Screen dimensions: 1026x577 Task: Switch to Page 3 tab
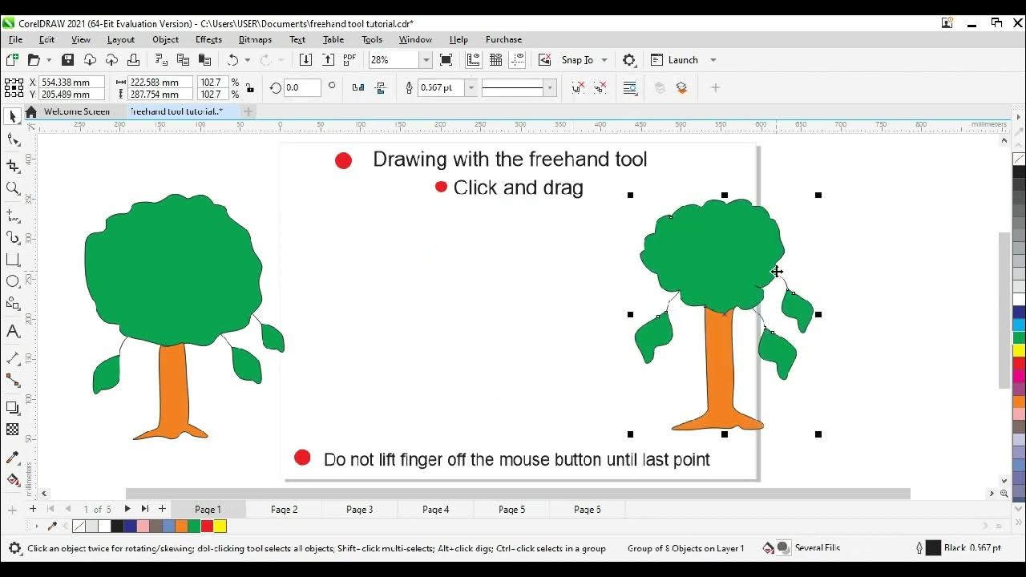tap(359, 510)
